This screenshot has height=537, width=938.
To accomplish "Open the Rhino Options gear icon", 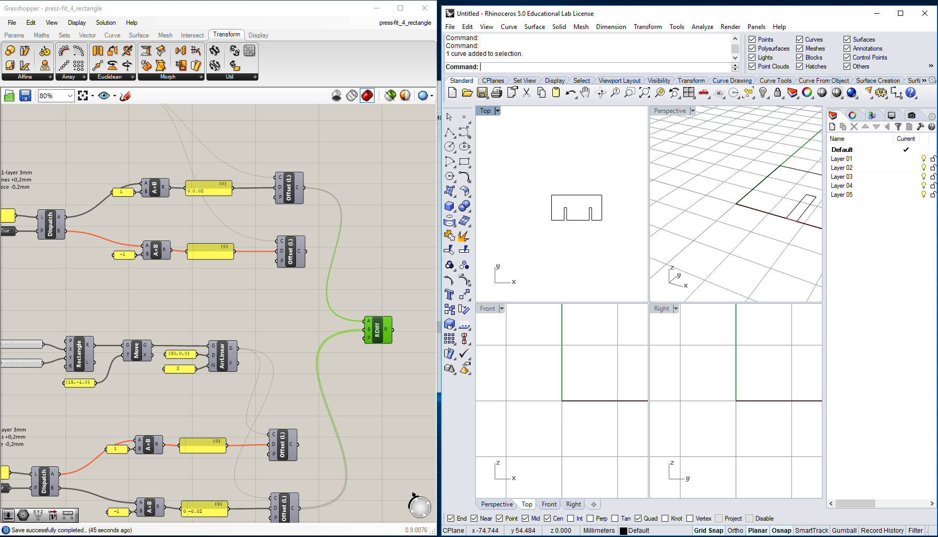I will (x=881, y=93).
